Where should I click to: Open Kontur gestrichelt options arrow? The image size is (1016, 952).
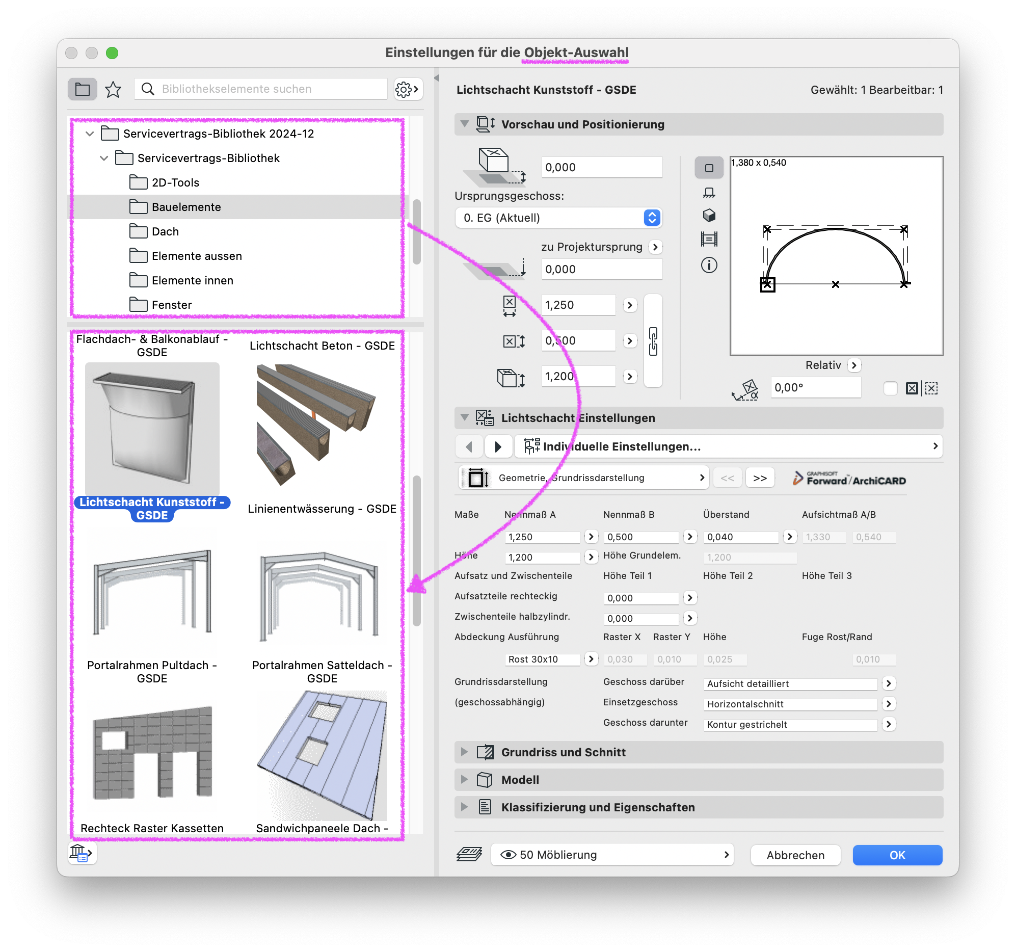(889, 725)
